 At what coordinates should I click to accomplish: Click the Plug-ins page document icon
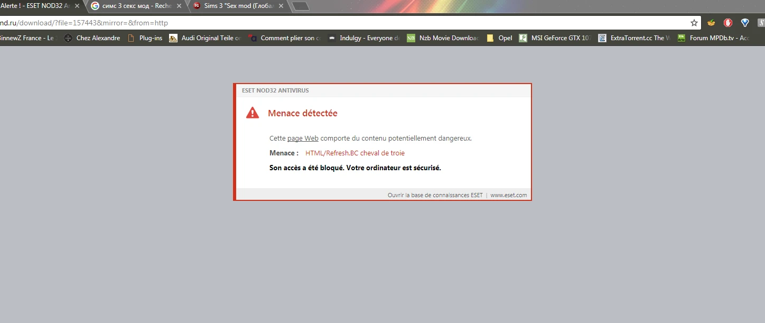click(131, 38)
